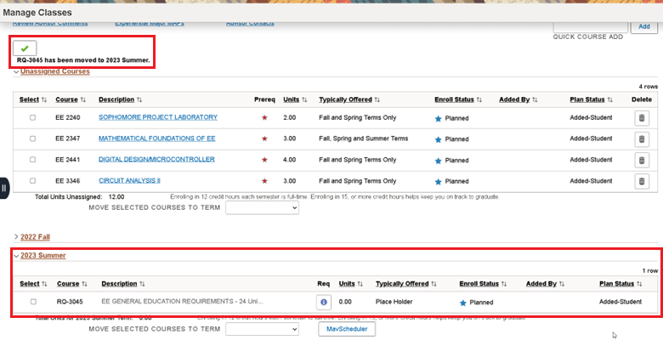Sort by Plan Status in 2023 Summer
Image resolution: width=663 pixels, height=340 pixels.
(620, 284)
